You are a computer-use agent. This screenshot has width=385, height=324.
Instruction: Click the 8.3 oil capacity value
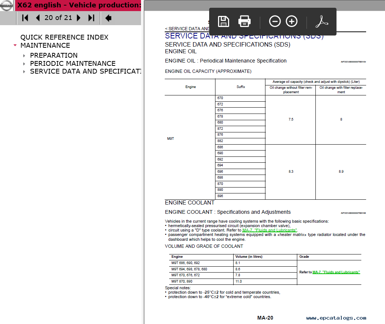(x=291, y=172)
